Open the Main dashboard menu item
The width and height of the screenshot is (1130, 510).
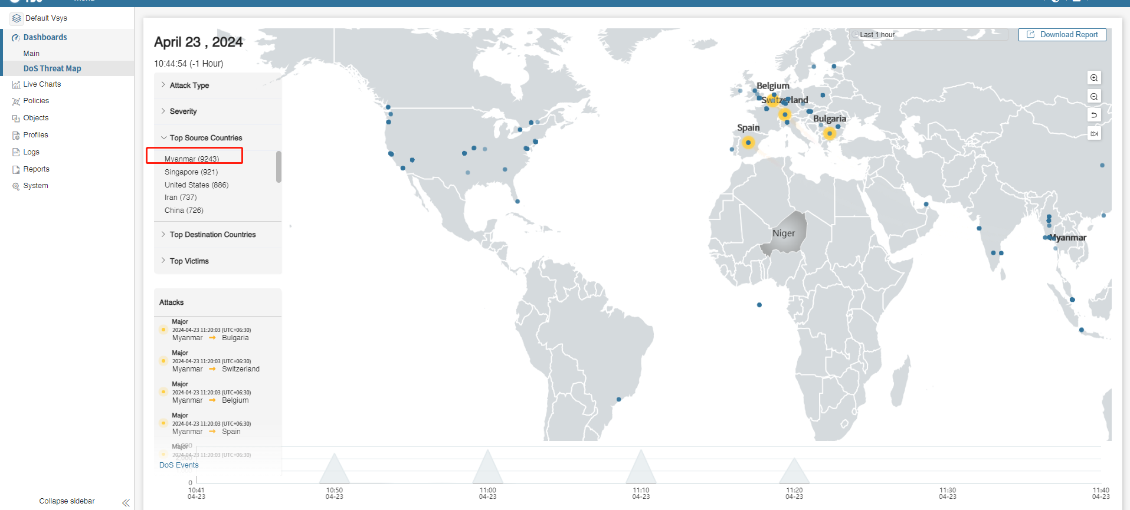(x=31, y=54)
